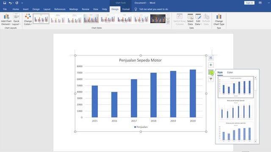
Task: Switch to the Color tab in style flyout
Action: tap(230, 72)
